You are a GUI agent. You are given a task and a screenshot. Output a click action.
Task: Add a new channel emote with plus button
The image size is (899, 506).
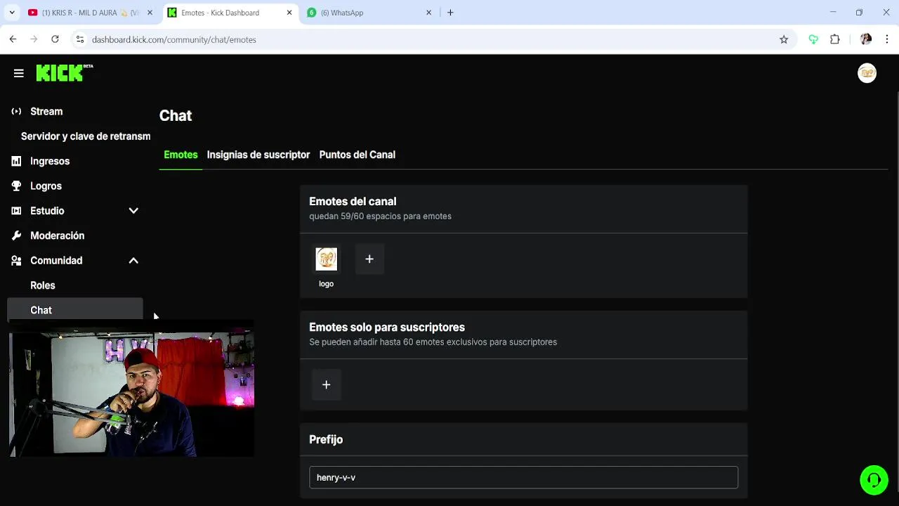[369, 259]
